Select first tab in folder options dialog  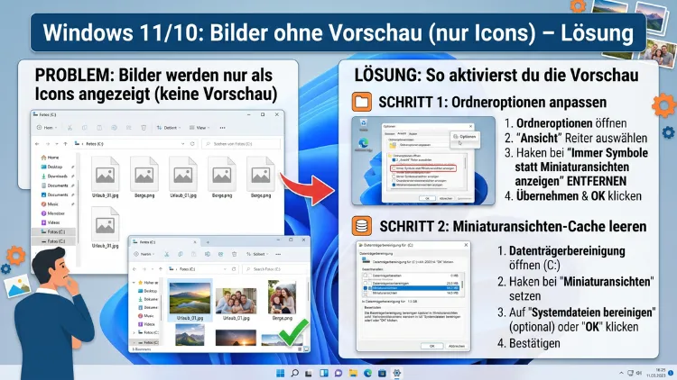click(389, 134)
